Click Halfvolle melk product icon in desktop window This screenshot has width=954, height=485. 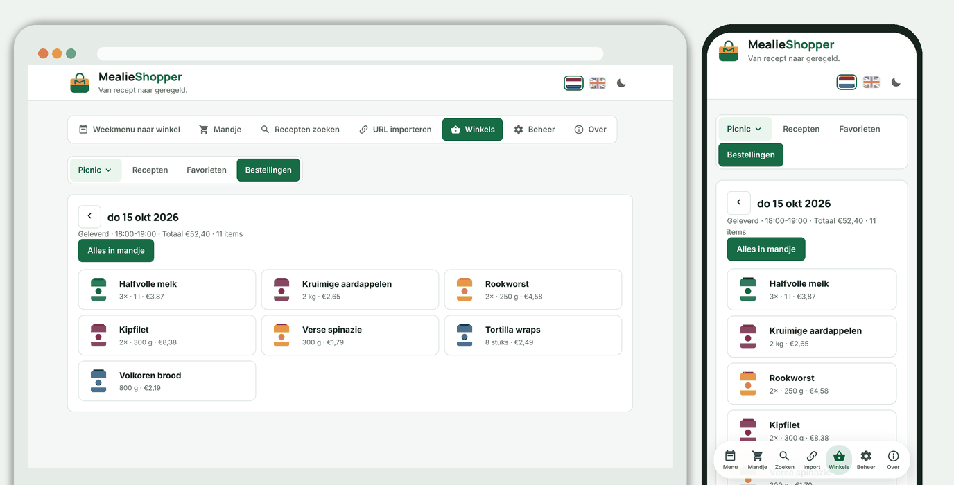pyautogui.click(x=98, y=290)
